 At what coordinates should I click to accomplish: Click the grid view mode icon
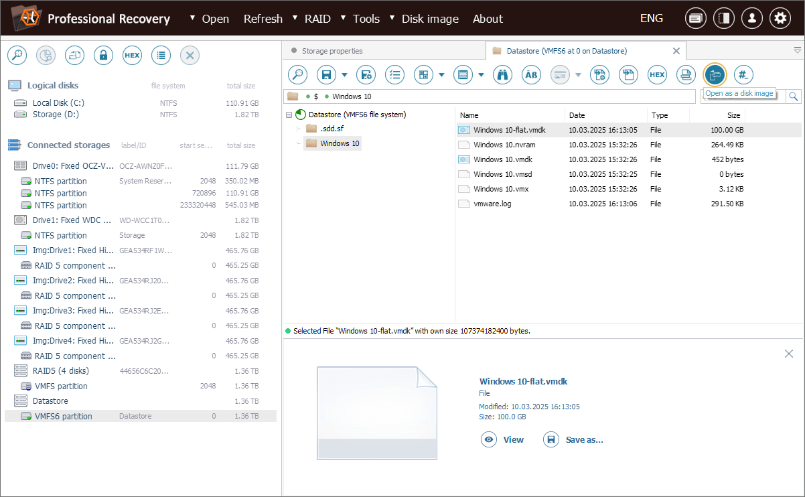(423, 75)
